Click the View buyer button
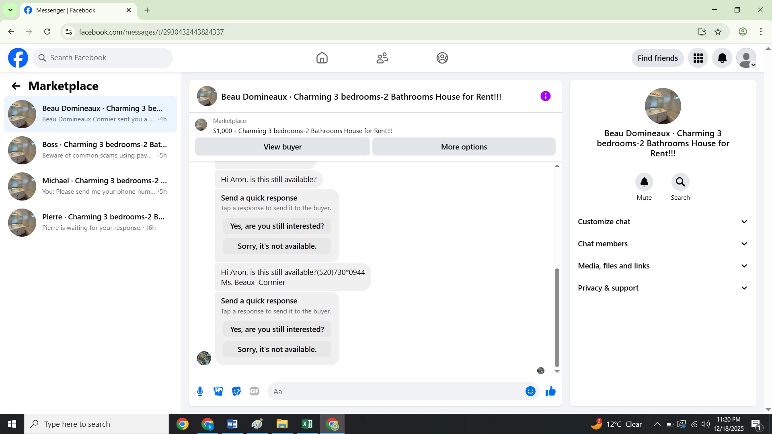Viewport: 772px width, 434px height. (282, 147)
